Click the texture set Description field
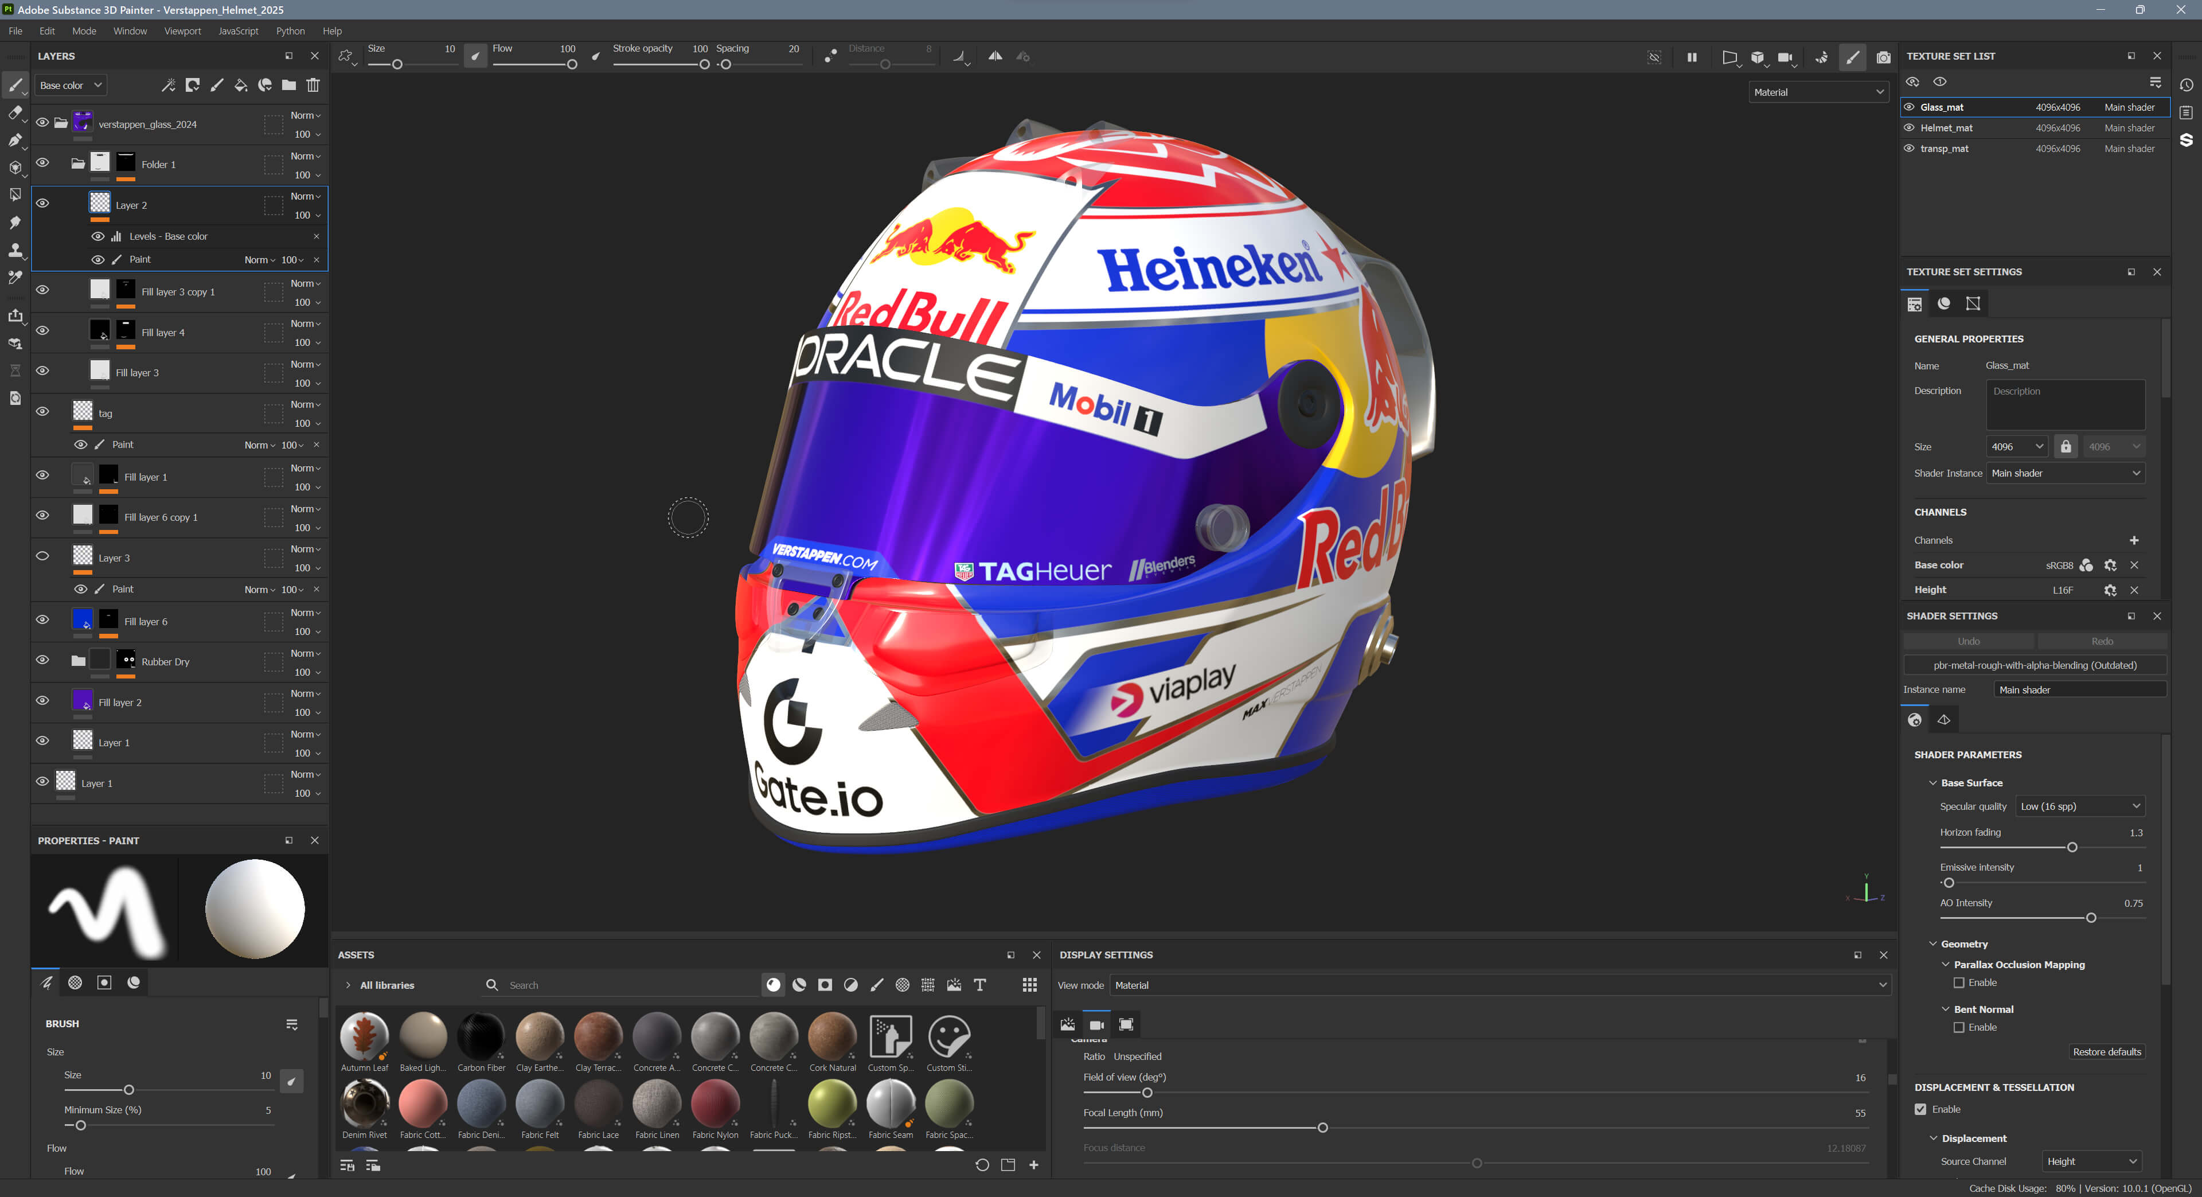Screen dimensions: 2202x1197 tap(2065, 404)
